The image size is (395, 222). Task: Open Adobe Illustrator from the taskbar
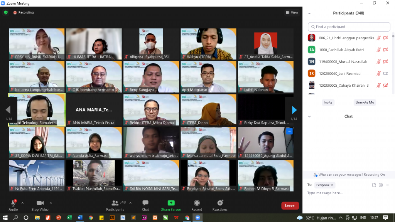click(112, 218)
